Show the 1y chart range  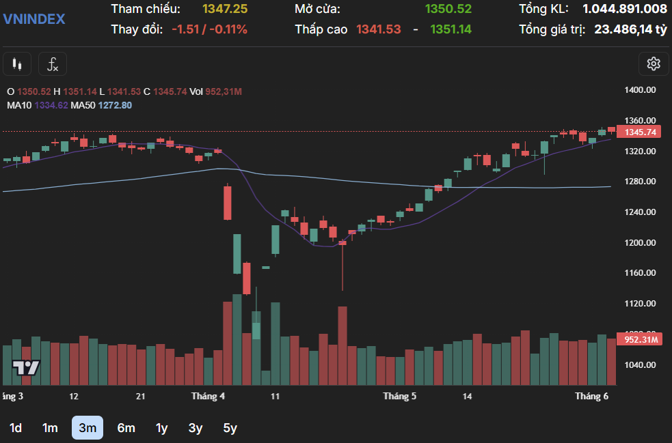[162, 428]
